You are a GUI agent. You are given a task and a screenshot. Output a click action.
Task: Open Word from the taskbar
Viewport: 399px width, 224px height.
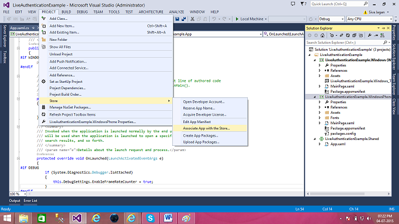coord(168,218)
